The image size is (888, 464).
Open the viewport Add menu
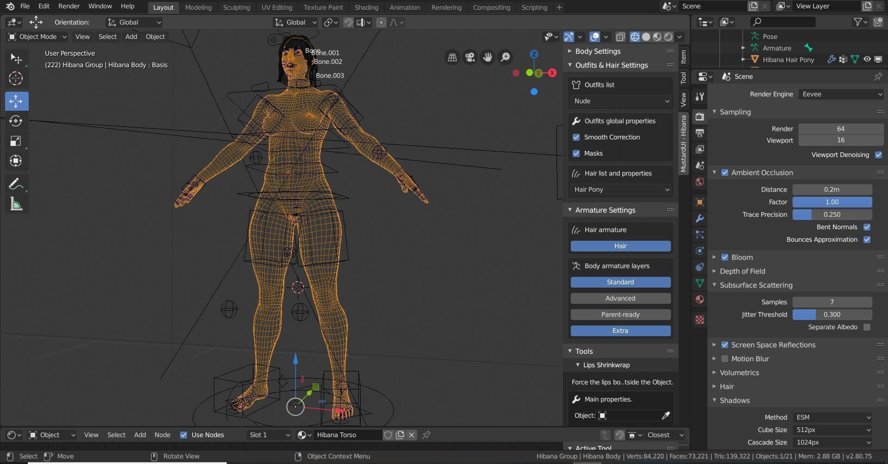point(131,37)
